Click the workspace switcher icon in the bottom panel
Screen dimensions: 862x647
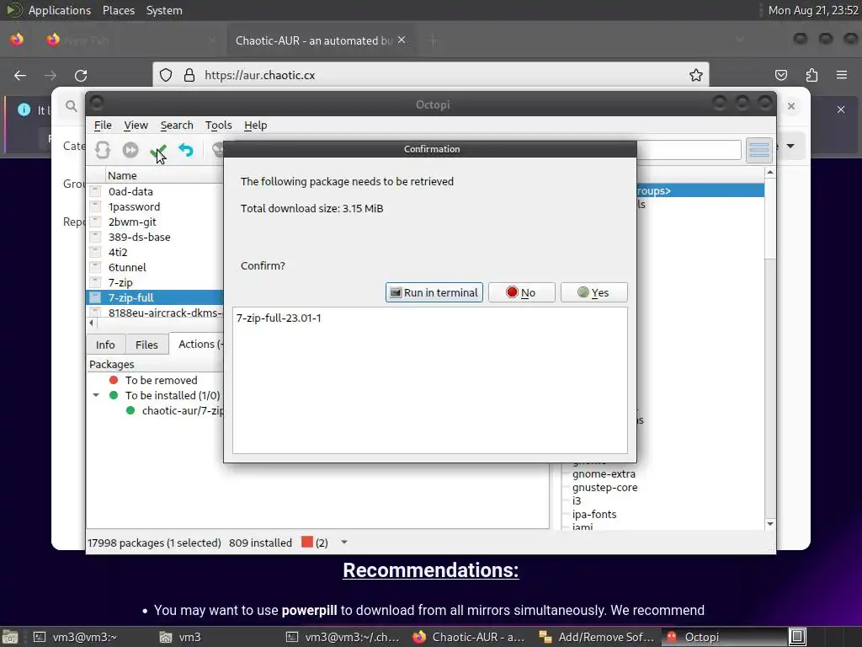pyautogui.click(x=797, y=637)
